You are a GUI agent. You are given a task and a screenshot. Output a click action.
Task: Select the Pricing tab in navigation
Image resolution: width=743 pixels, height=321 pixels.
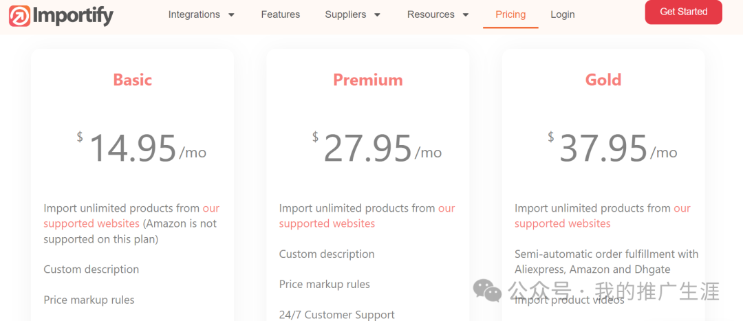(510, 14)
